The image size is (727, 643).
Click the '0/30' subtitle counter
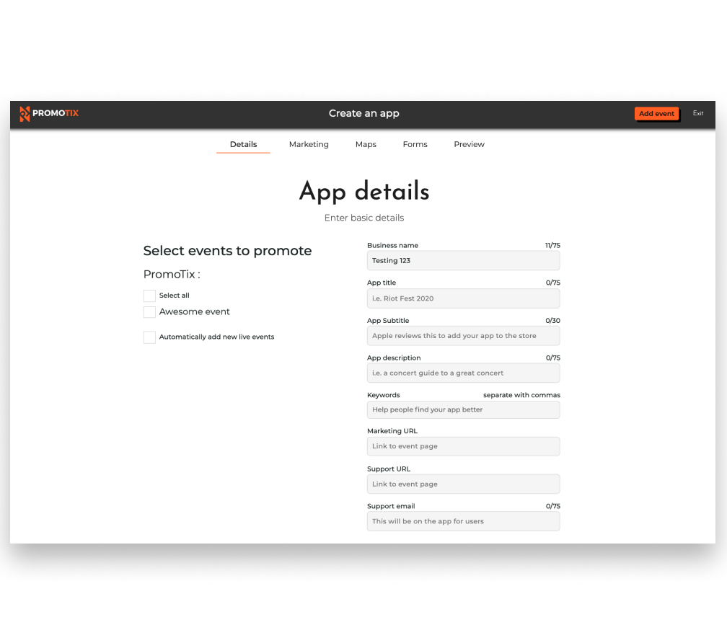point(552,321)
